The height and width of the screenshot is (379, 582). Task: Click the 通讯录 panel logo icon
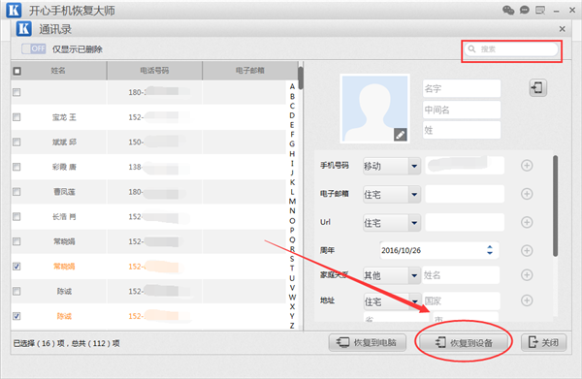23,28
